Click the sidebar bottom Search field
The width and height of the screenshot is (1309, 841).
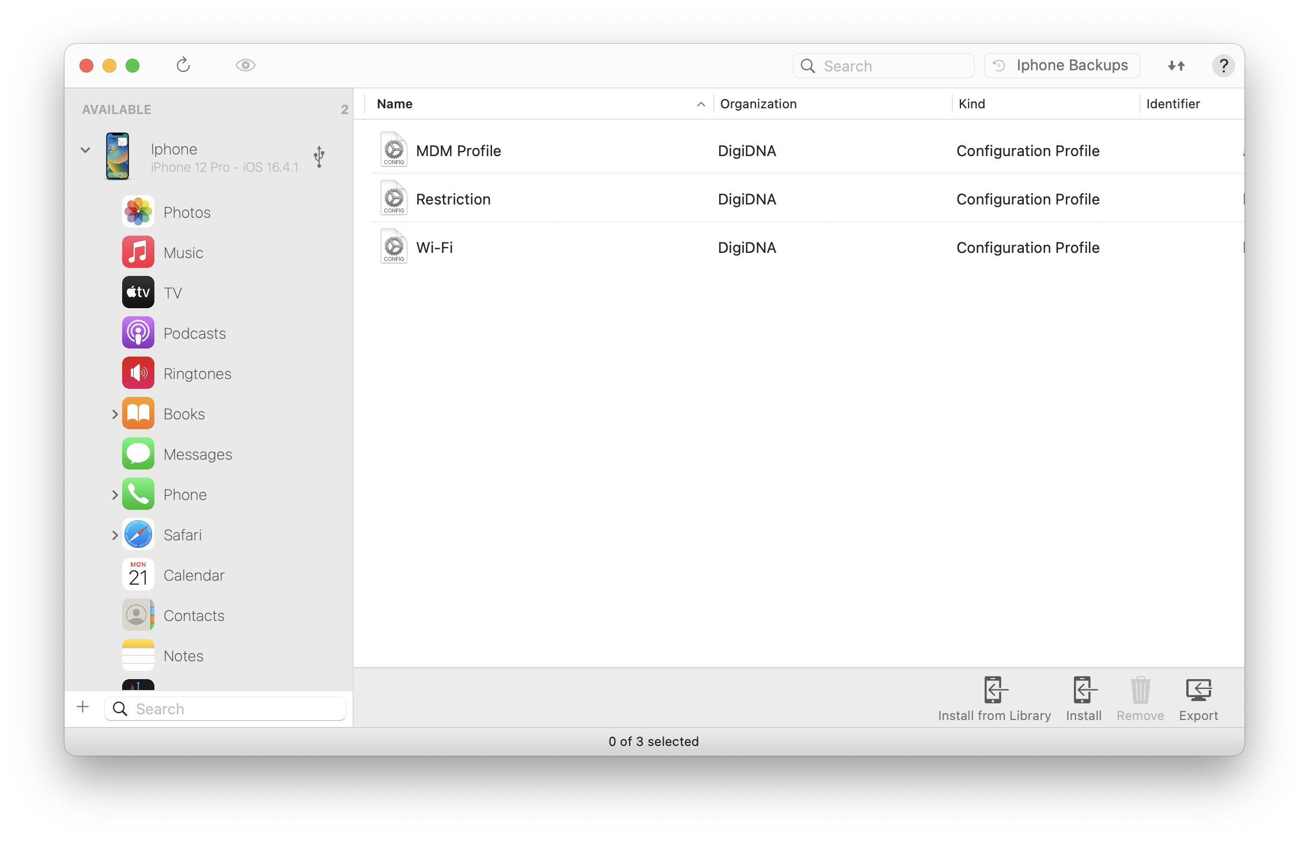tap(225, 709)
